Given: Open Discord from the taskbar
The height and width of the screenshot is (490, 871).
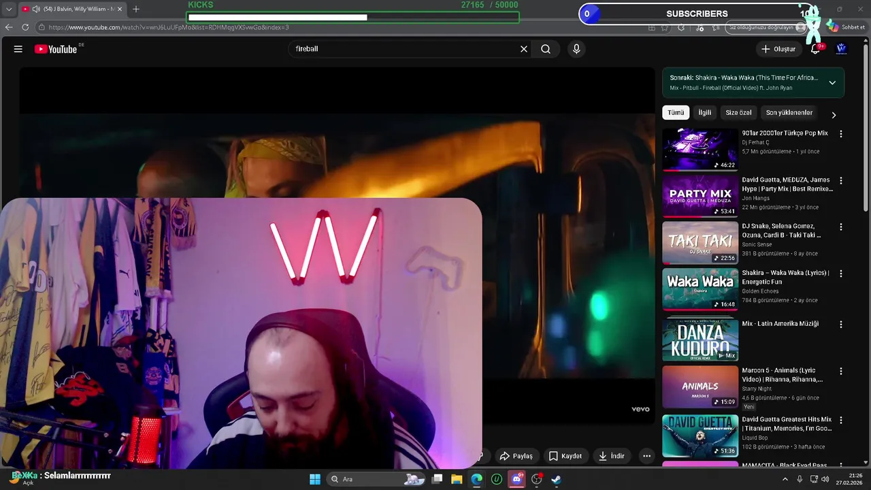Looking at the screenshot, I should click(516, 479).
